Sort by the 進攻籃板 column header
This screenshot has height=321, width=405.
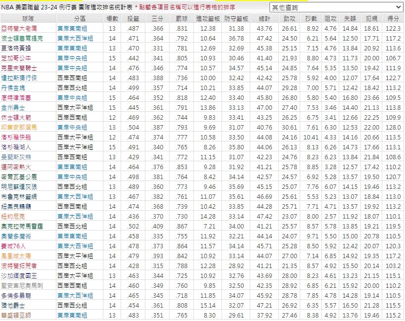coord(208,19)
